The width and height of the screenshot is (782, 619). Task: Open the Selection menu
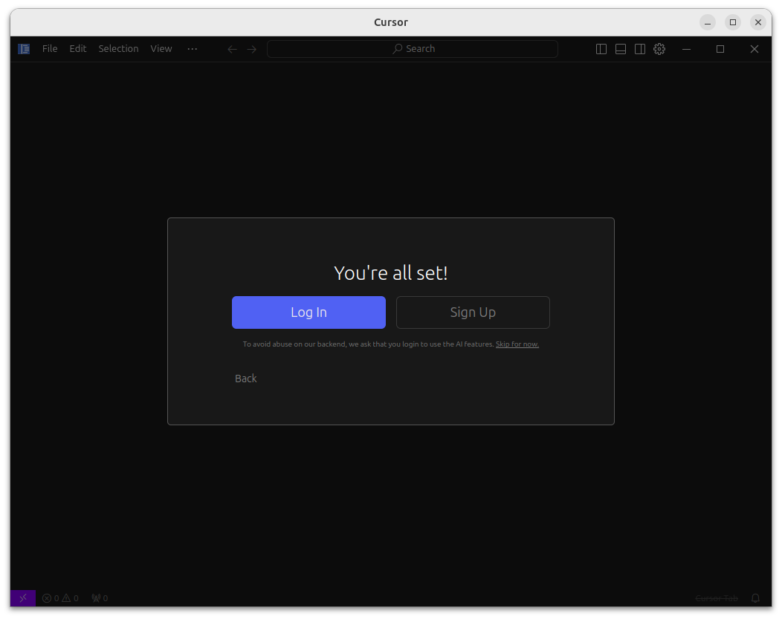118,49
